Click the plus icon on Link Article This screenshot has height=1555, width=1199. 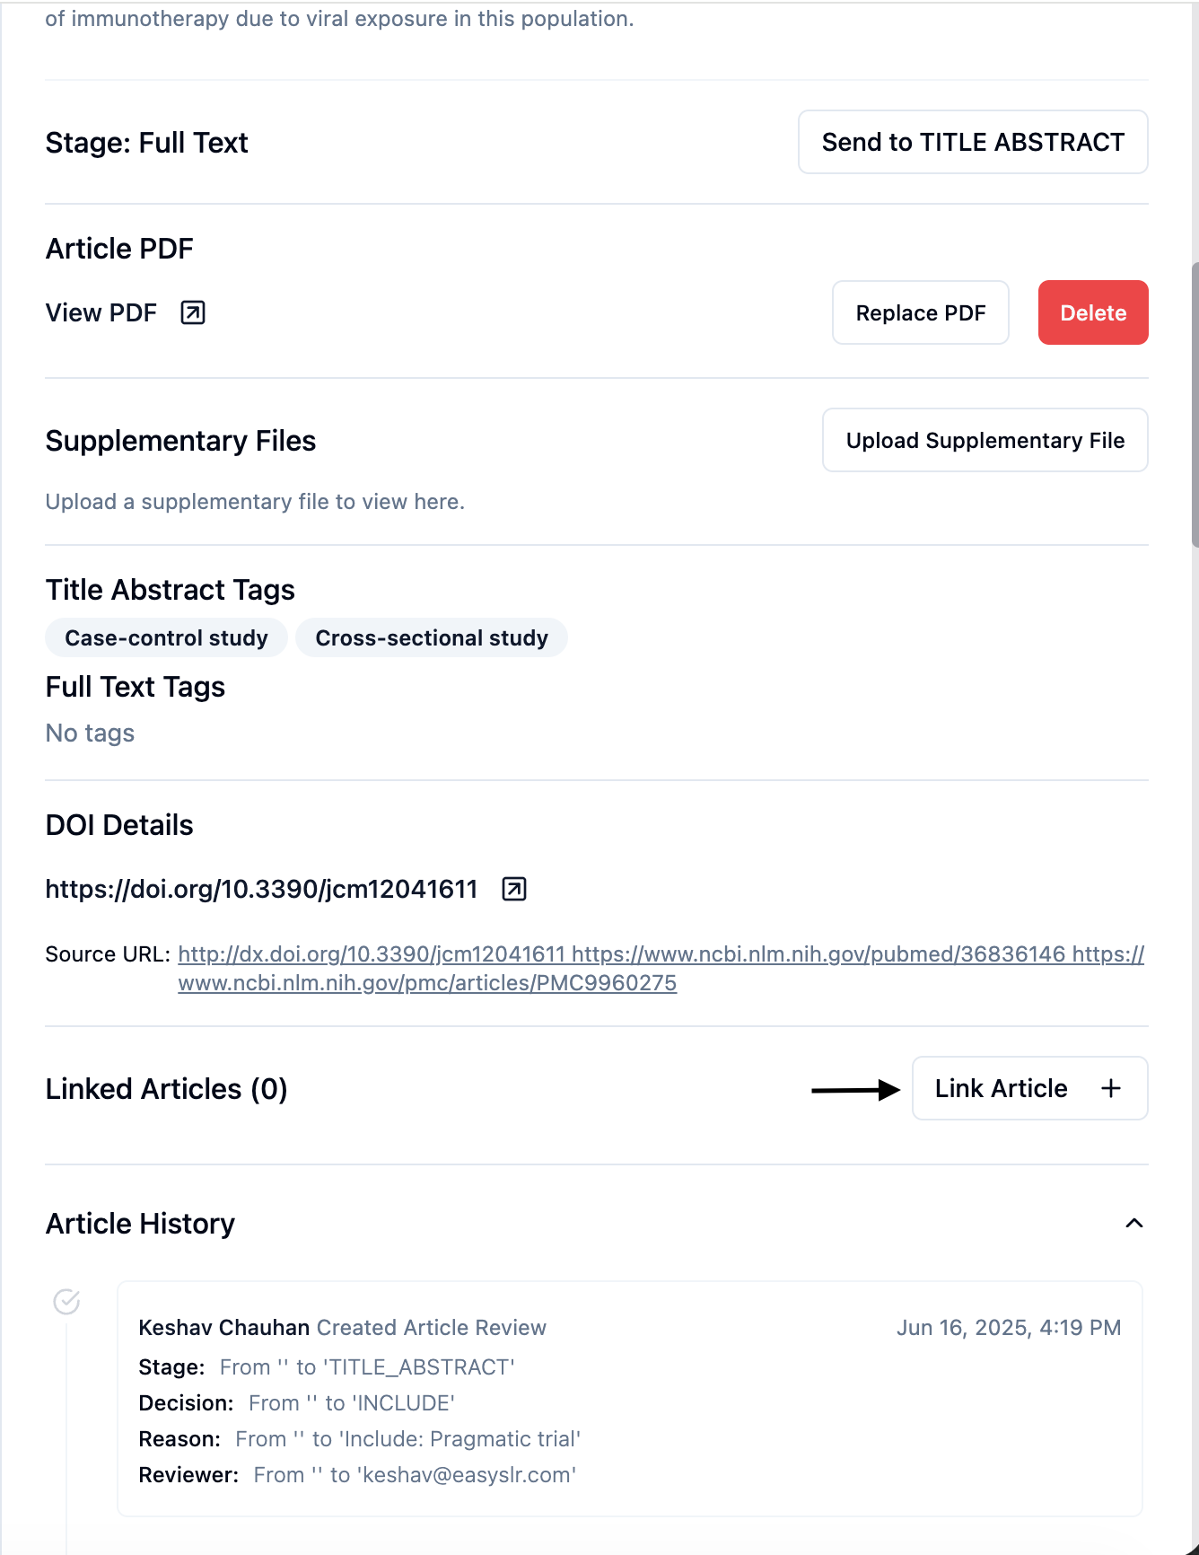1111,1088
